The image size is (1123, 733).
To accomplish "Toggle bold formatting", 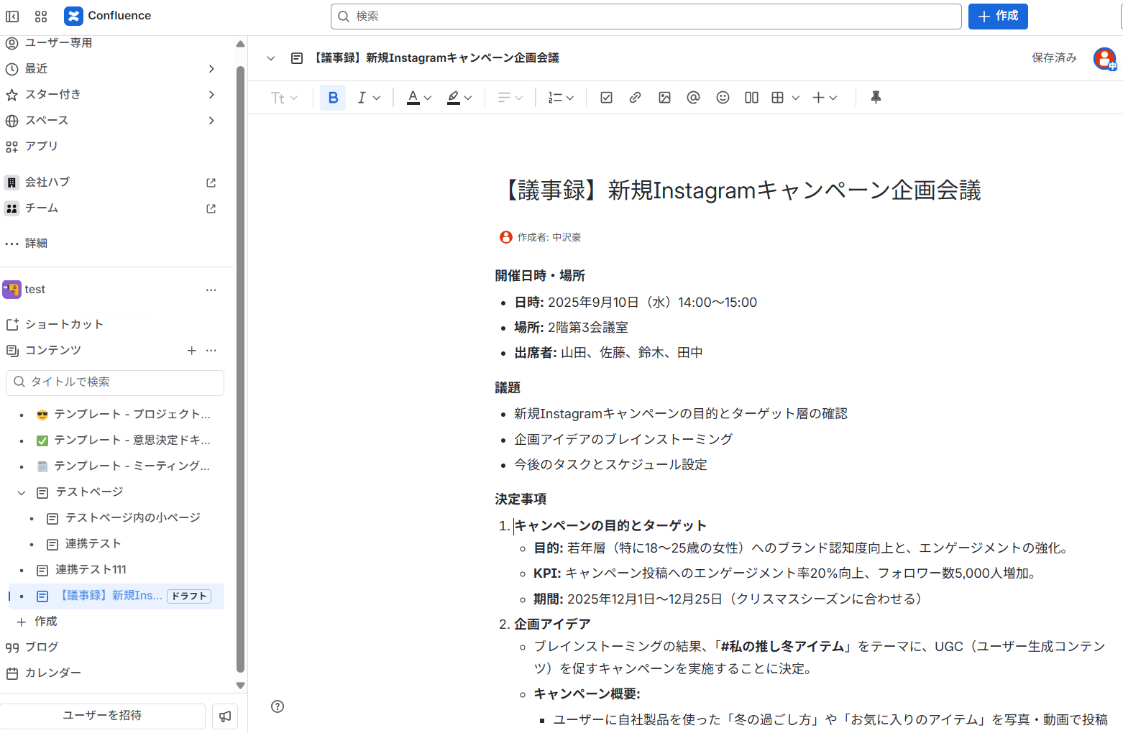I will [x=333, y=98].
